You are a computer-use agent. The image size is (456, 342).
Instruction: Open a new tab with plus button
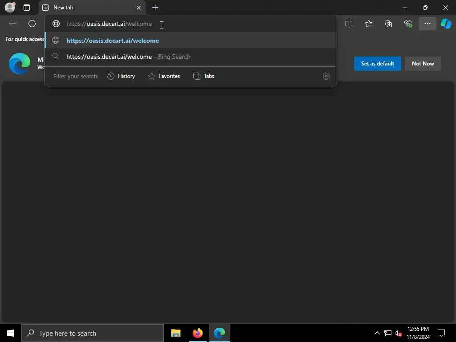click(155, 8)
